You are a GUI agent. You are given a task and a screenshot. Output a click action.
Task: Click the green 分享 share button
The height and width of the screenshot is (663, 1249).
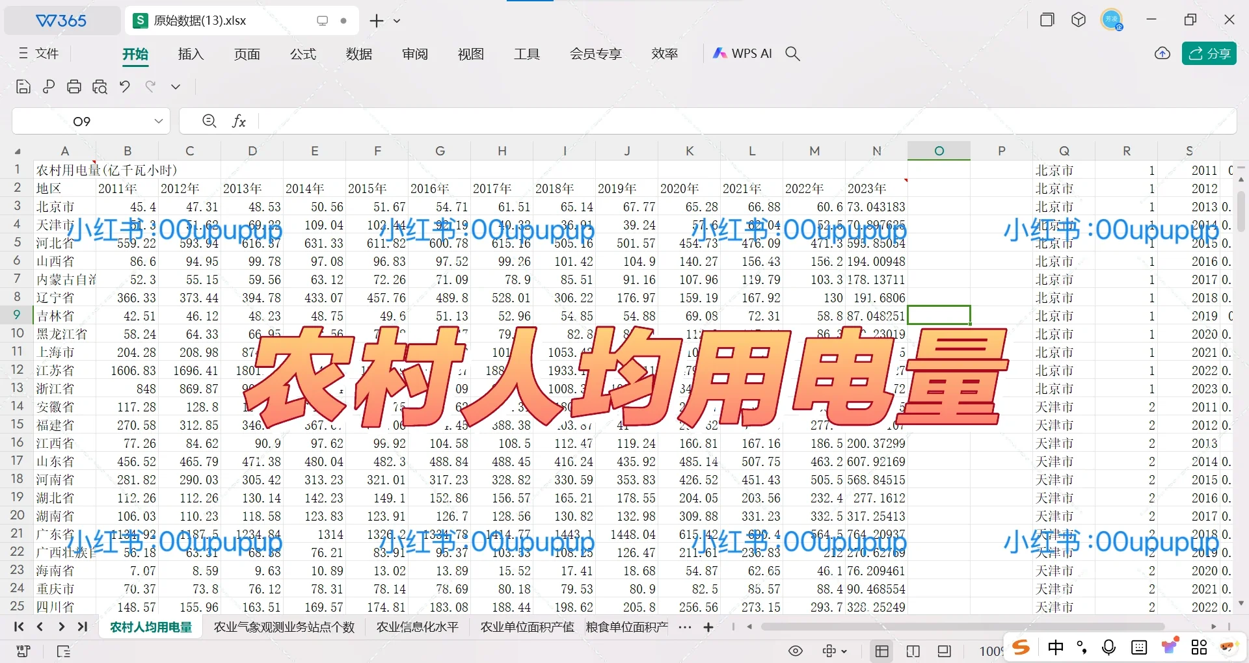(x=1209, y=53)
